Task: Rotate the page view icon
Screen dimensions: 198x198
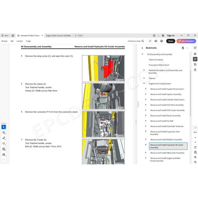Action: (x=195, y=147)
